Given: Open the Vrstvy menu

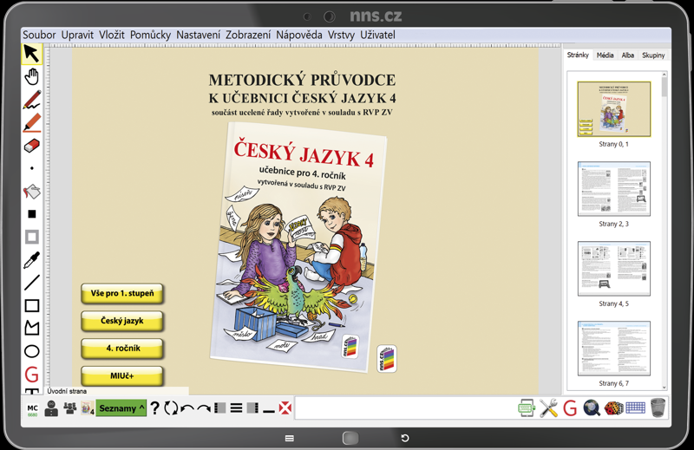Looking at the screenshot, I should point(341,35).
